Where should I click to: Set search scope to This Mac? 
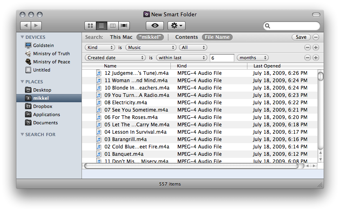pos(121,37)
